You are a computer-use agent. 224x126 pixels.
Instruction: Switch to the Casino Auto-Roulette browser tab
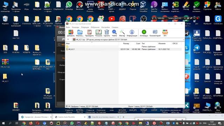(x=70, y=117)
